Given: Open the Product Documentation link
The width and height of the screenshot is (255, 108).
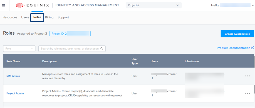Looking at the screenshot, I should [x=233, y=48].
